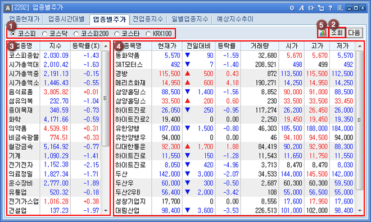This screenshot has height=222, width=371.
Task: Click the sector list scrollbar up arrow
Action: [106, 46]
